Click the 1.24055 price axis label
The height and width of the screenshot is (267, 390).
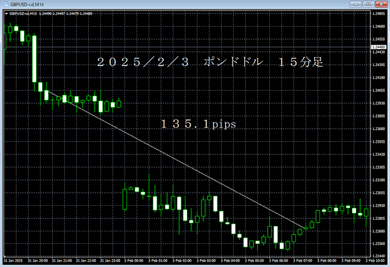pos(378,91)
